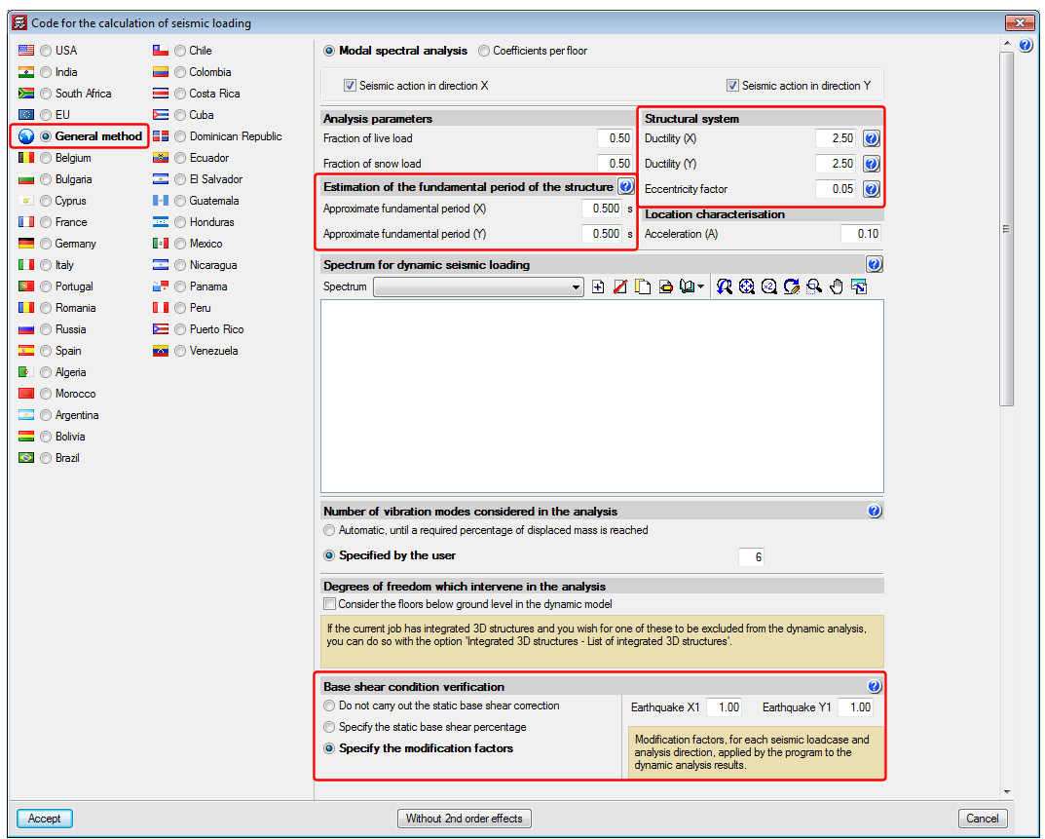
Task: Choose automatic vibration modes option
Action: tap(329, 530)
